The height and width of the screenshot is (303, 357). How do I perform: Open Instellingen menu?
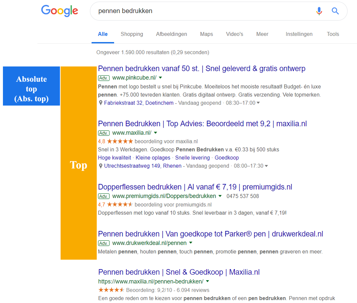click(x=299, y=34)
